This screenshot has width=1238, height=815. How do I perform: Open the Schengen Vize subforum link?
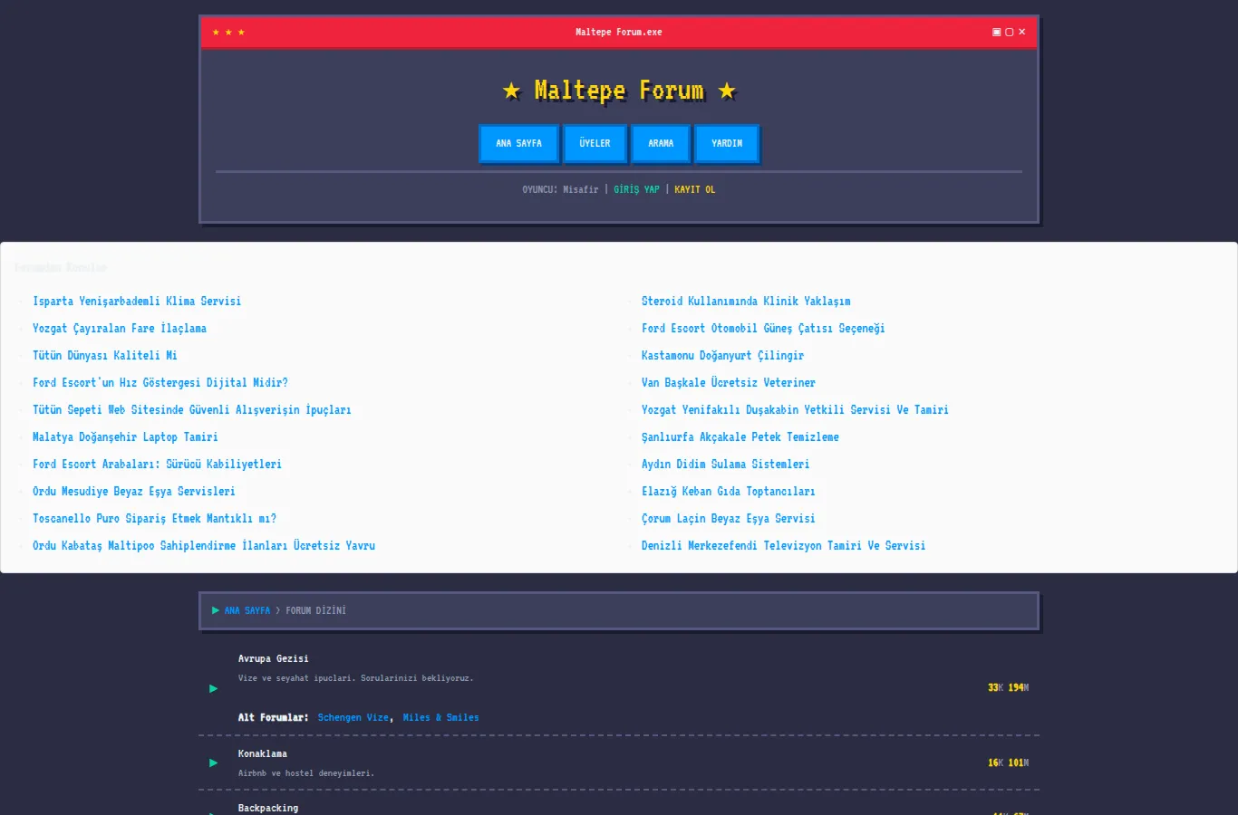(x=353, y=717)
